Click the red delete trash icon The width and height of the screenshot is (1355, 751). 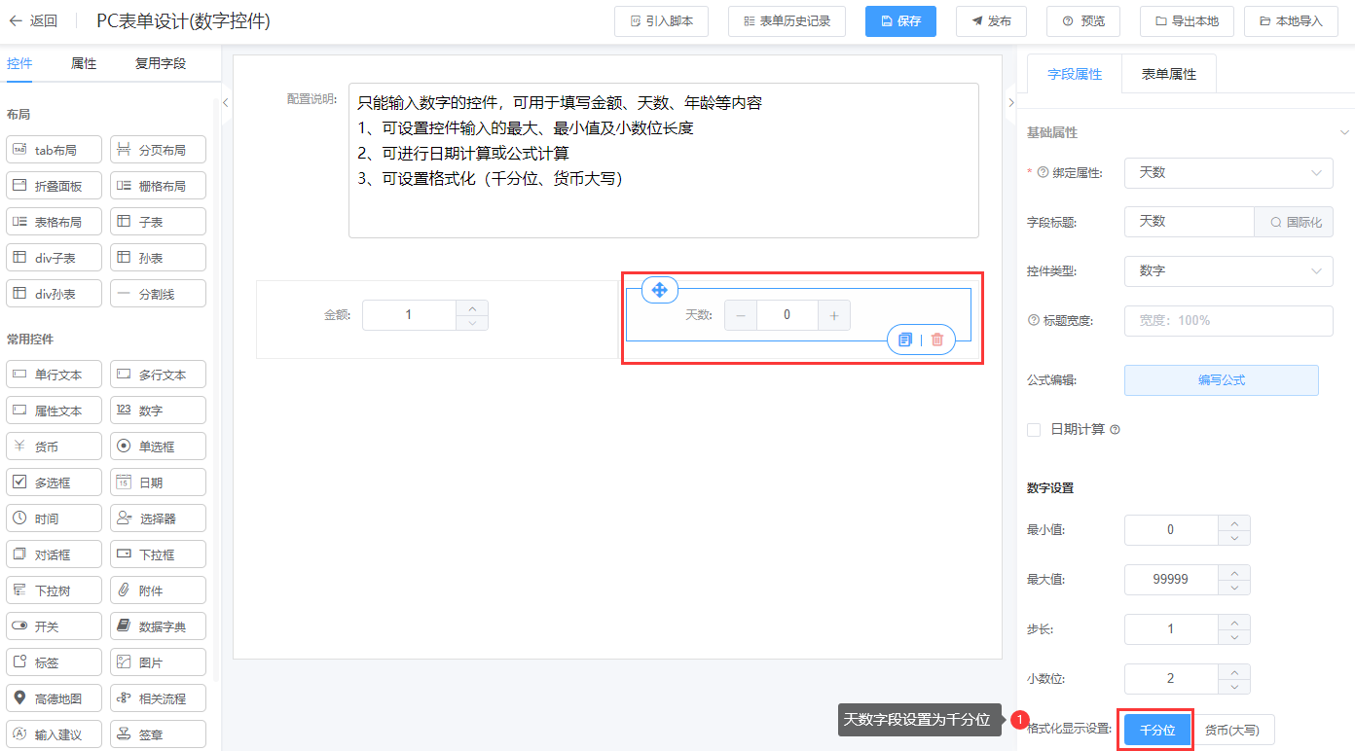[937, 340]
